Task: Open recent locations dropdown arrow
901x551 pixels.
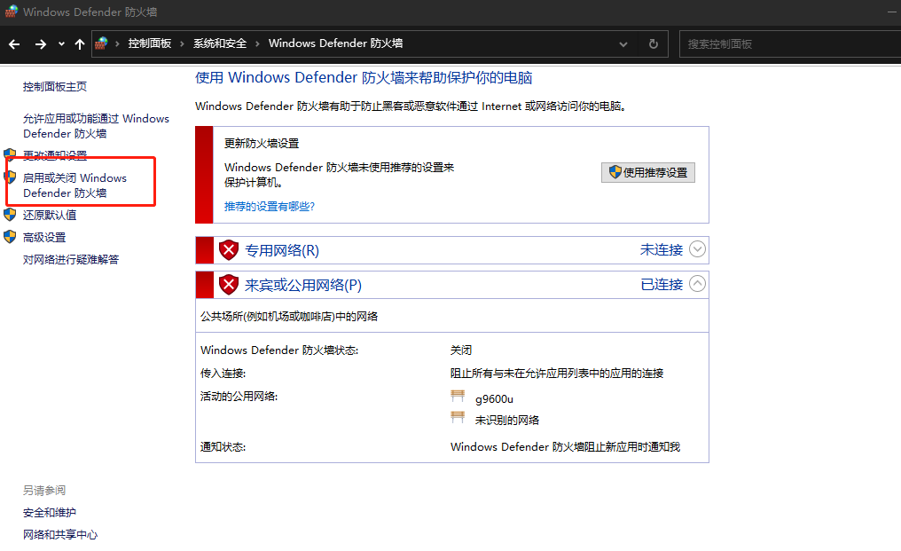Action: click(61, 44)
